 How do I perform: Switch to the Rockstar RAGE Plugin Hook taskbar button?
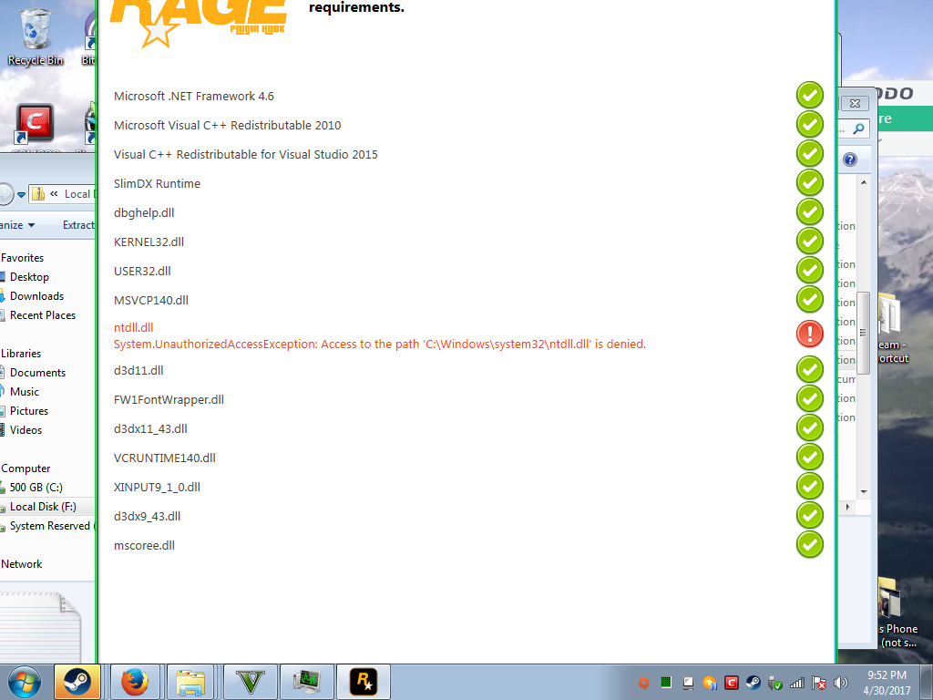pos(364,682)
